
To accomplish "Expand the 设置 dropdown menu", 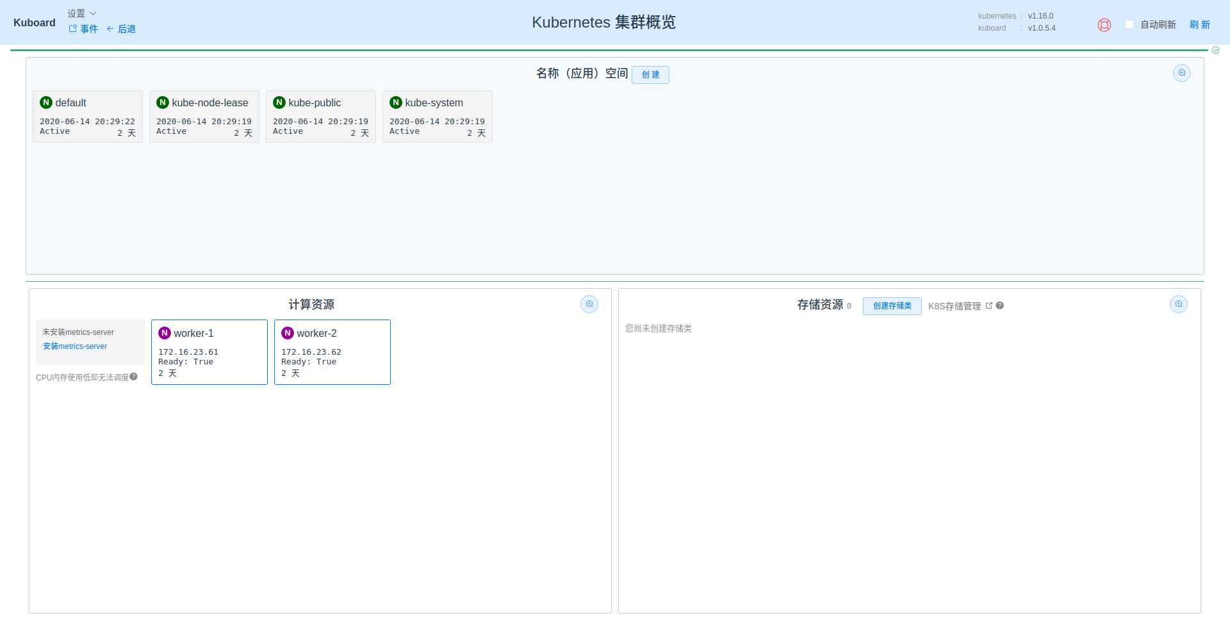I will point(82,13).
